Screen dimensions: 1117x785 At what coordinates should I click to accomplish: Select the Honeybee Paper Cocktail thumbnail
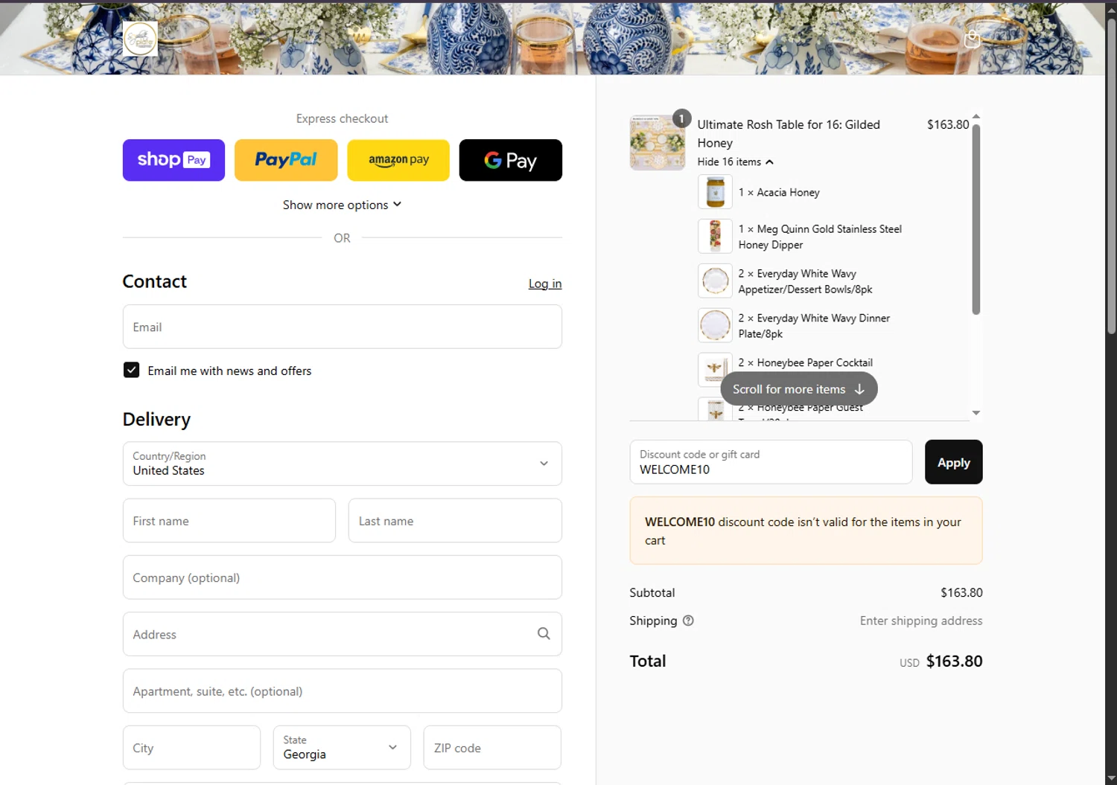pos(715,370)
